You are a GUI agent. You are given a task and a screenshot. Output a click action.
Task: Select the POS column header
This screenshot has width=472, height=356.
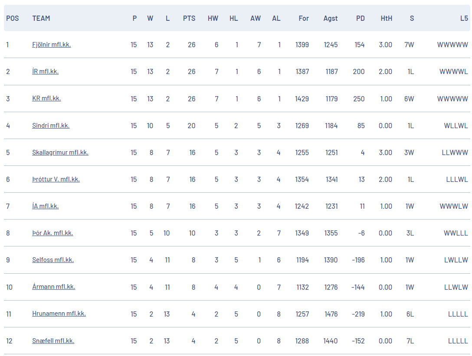(12, 18)
